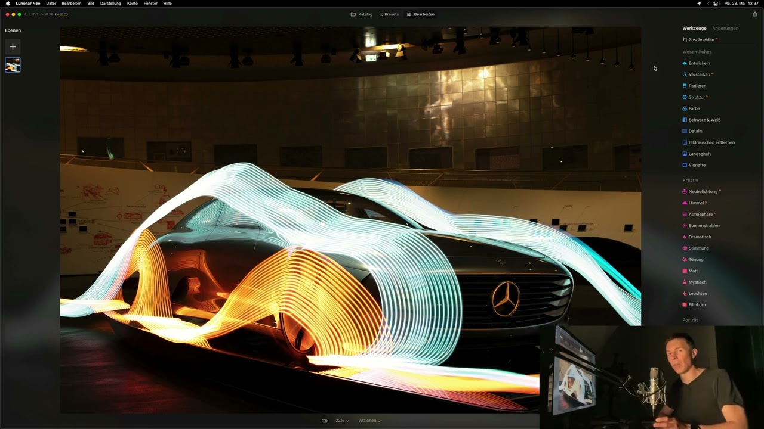Click the Details tool icon
Screen dimensions: 764x429
pyautogui.click(x=685, y=131)
